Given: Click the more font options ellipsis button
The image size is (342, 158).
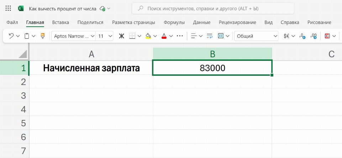Looking at the screenshot, I should (x=180, y=36).
